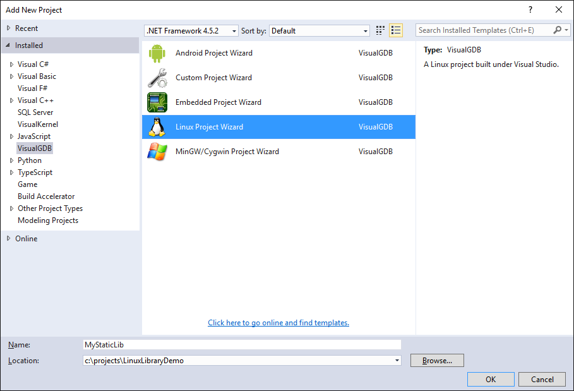Click the search magnifier icon
Image resolution: width=574 pixels, height=391 pixels.
(x=557, y=30)
